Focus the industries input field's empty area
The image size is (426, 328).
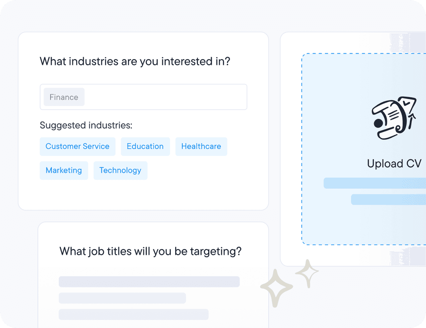[166, 97]
